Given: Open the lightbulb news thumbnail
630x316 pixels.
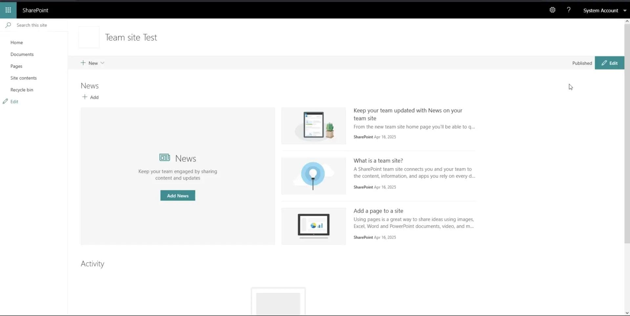Looking at the screenshot, I should pyautogui.click(x=314, y=176).
